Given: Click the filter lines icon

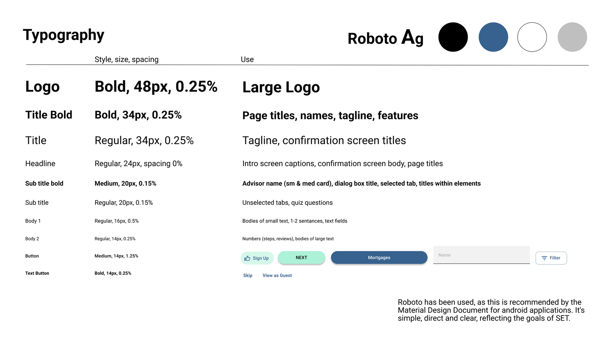Looking at the screenshot, I should click(x=544, y=258).
